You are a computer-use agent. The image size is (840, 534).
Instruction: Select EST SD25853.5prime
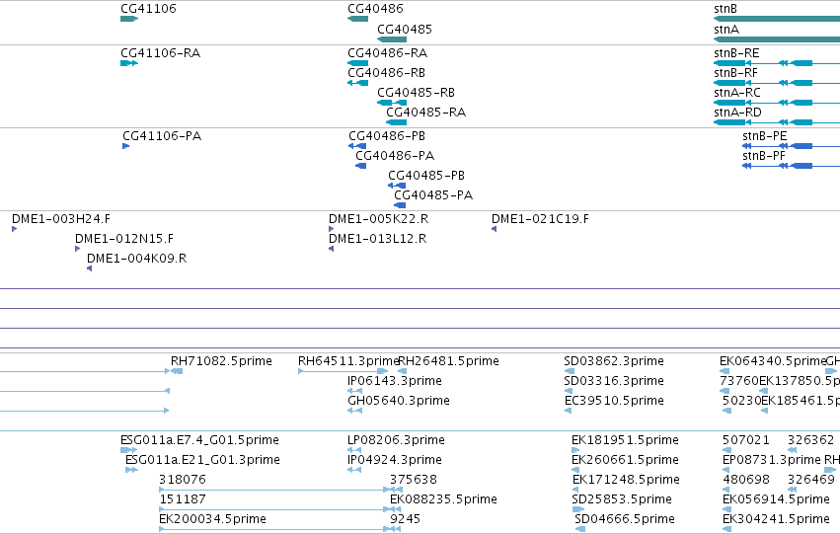pos(622,499)
